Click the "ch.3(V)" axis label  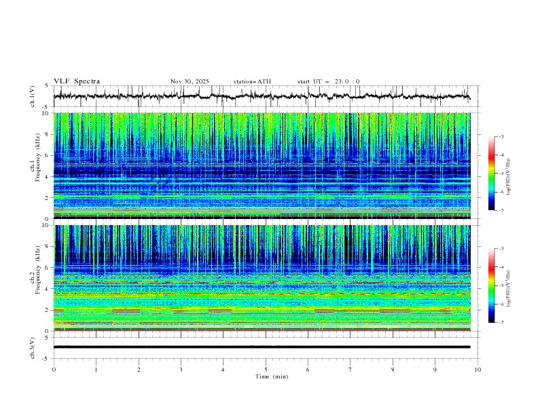(32, 348)
